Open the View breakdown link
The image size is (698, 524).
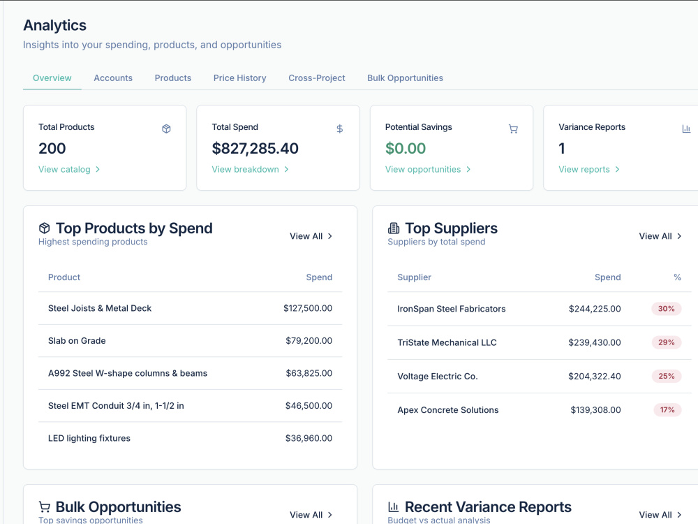[250, 169]
